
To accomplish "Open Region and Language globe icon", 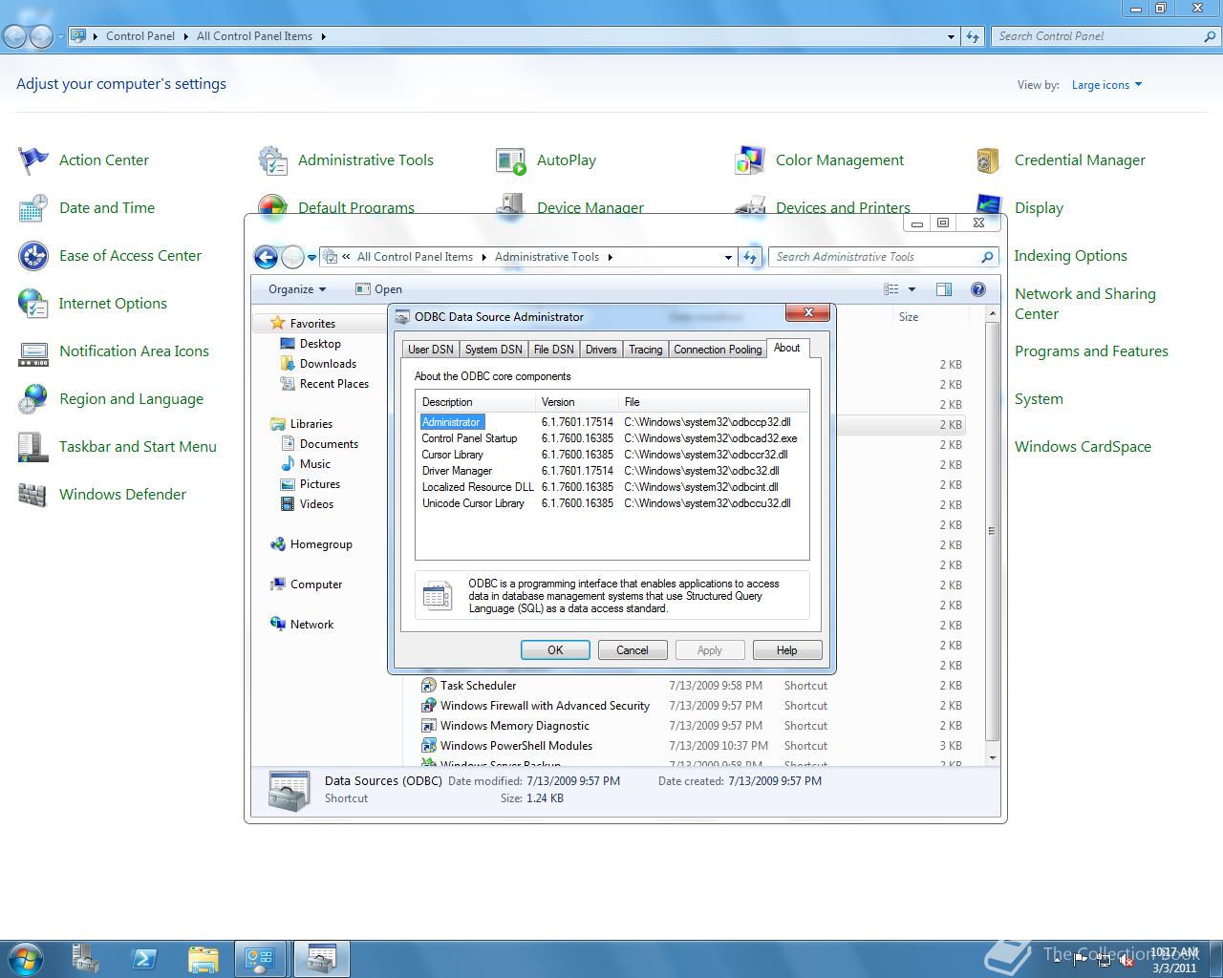I will [x=33, y=399].
